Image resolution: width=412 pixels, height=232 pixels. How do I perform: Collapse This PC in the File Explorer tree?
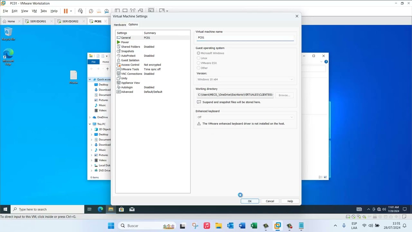90,124
